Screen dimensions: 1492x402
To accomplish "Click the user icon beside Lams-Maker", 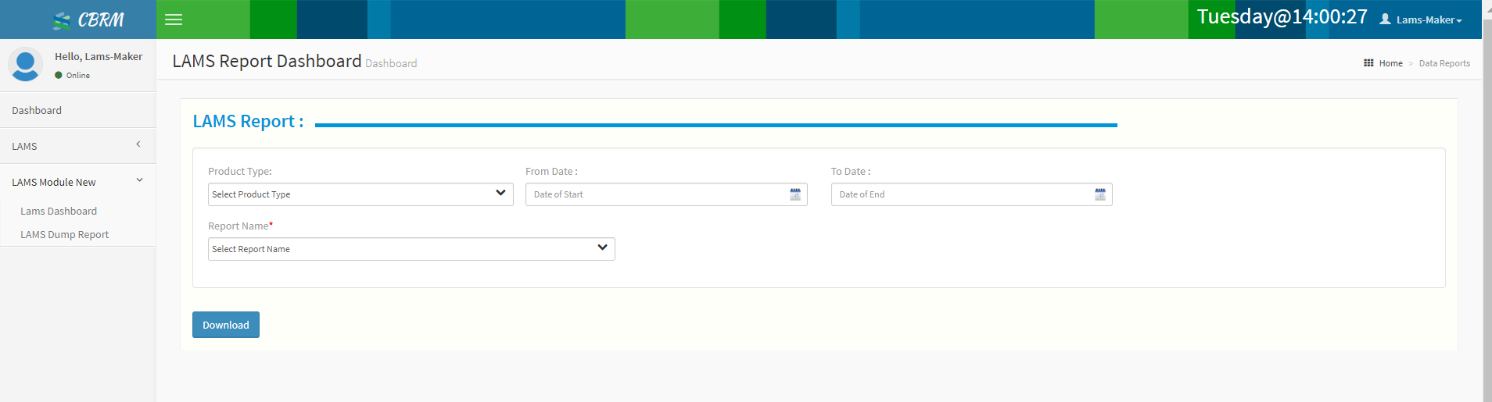I will [1385, 20].
